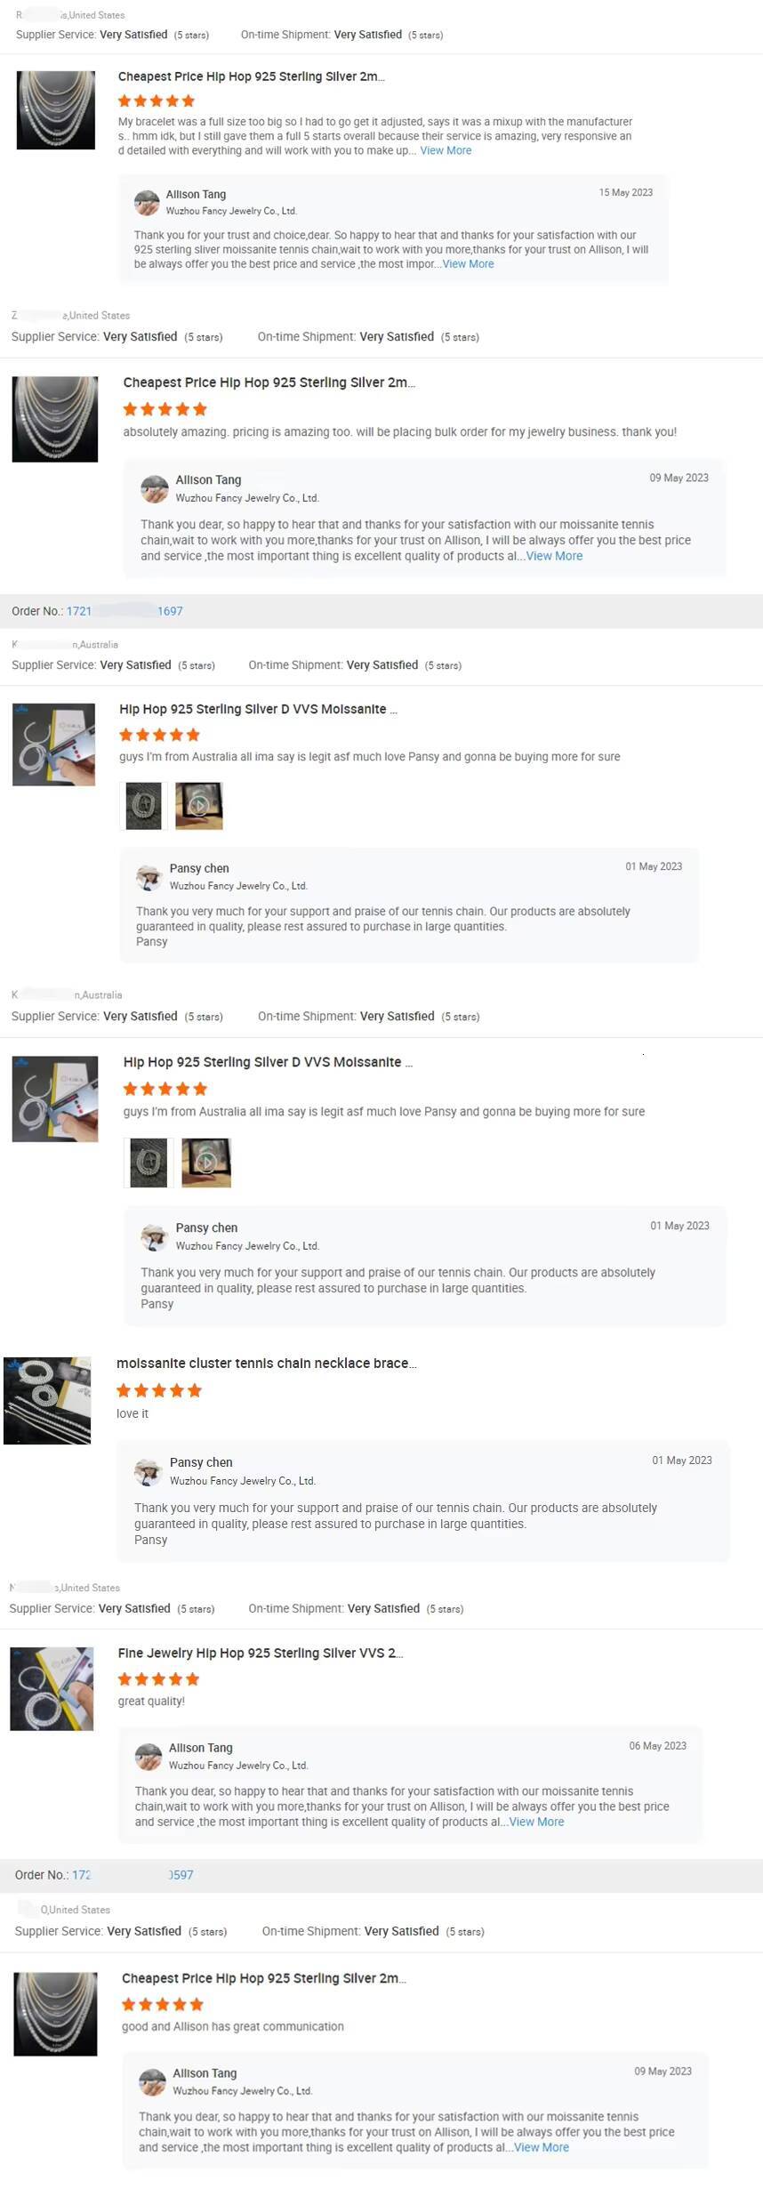Open the "moissanite cluster tennis chain necklace" product title

(x=266, y=1363)
